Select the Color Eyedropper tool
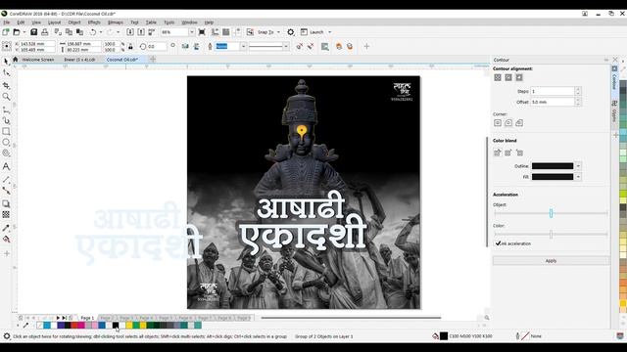This screenshot has width=627, height=352. [6, 228]
